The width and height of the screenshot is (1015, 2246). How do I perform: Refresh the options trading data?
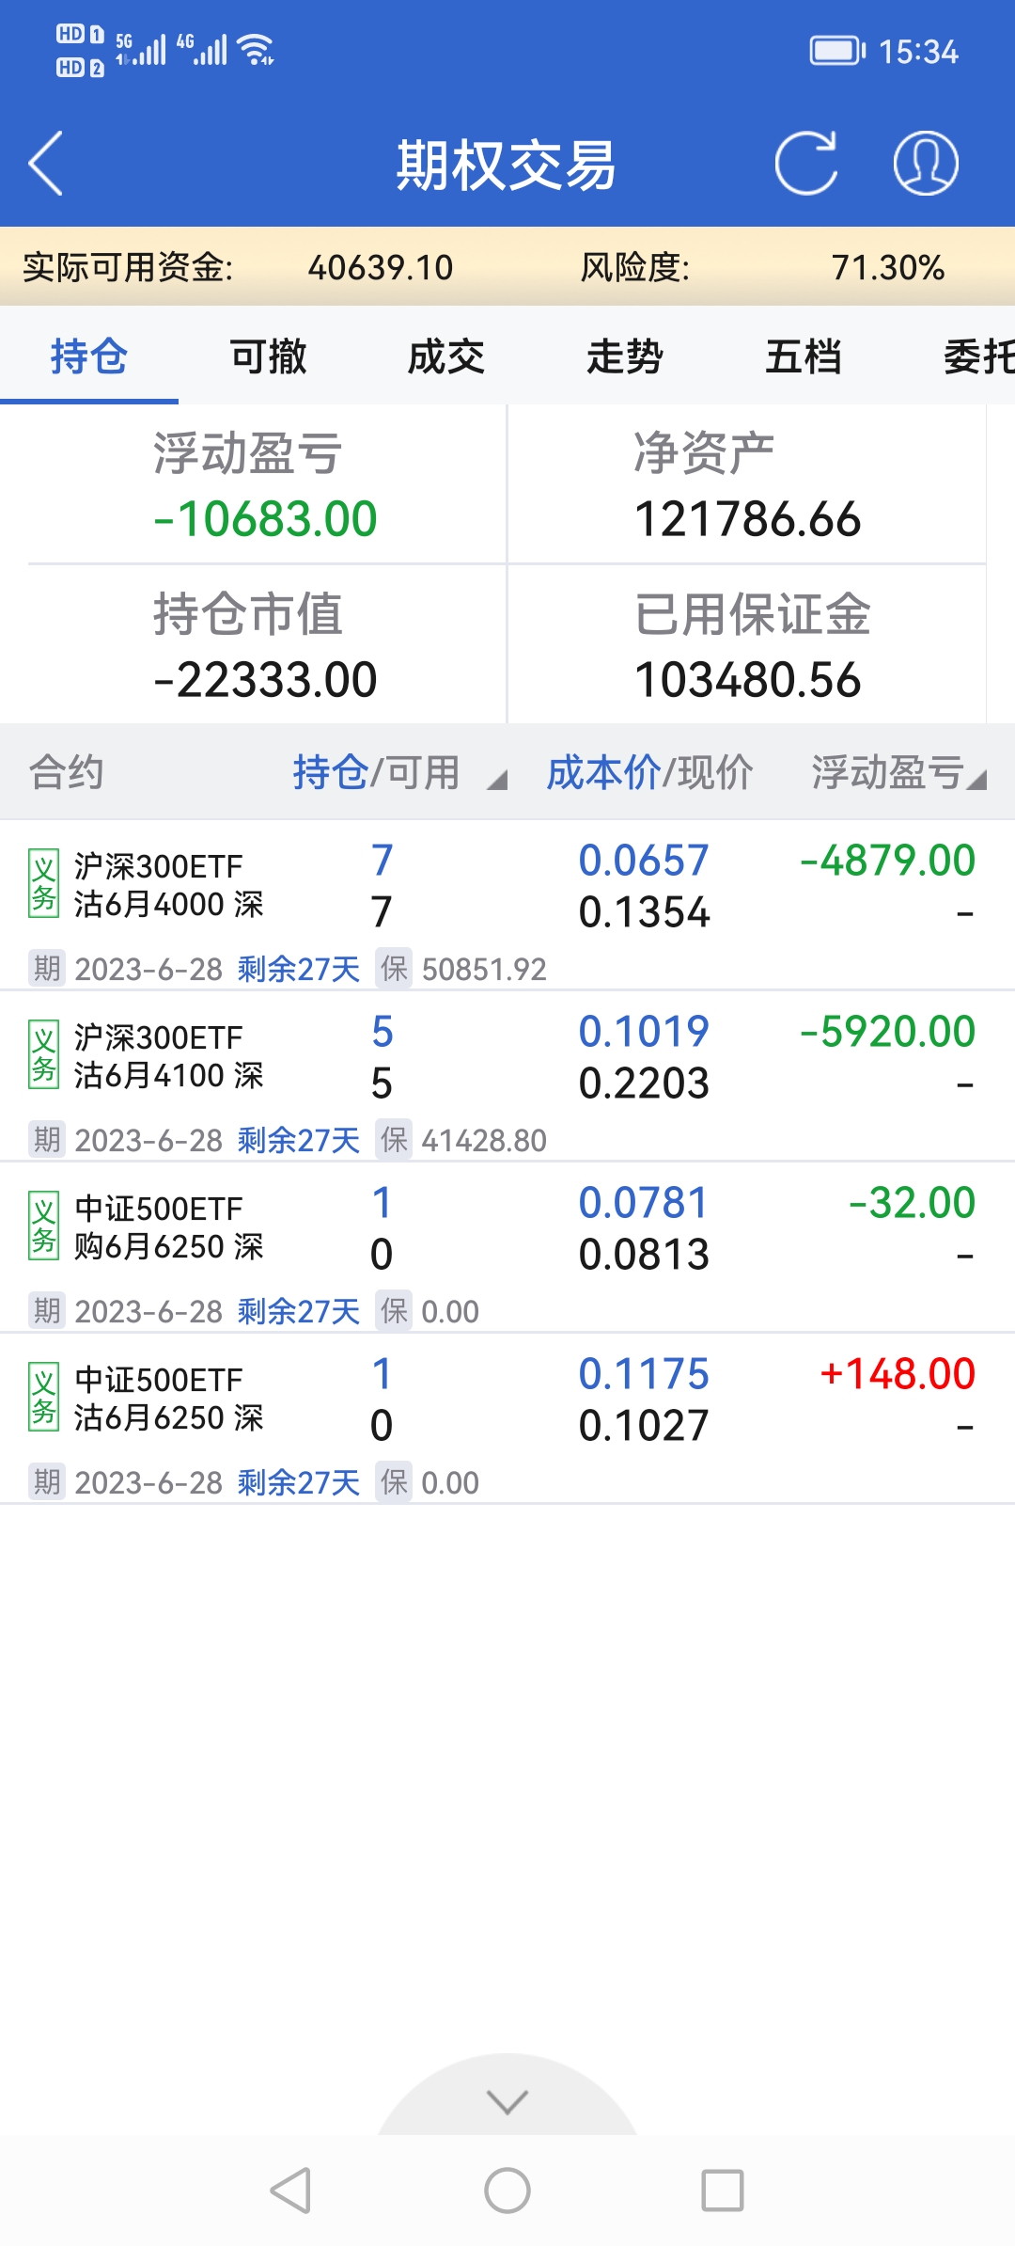point(805,164)
